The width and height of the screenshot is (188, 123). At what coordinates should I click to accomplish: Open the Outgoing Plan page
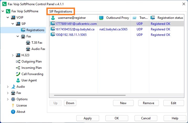click(31, 61)
